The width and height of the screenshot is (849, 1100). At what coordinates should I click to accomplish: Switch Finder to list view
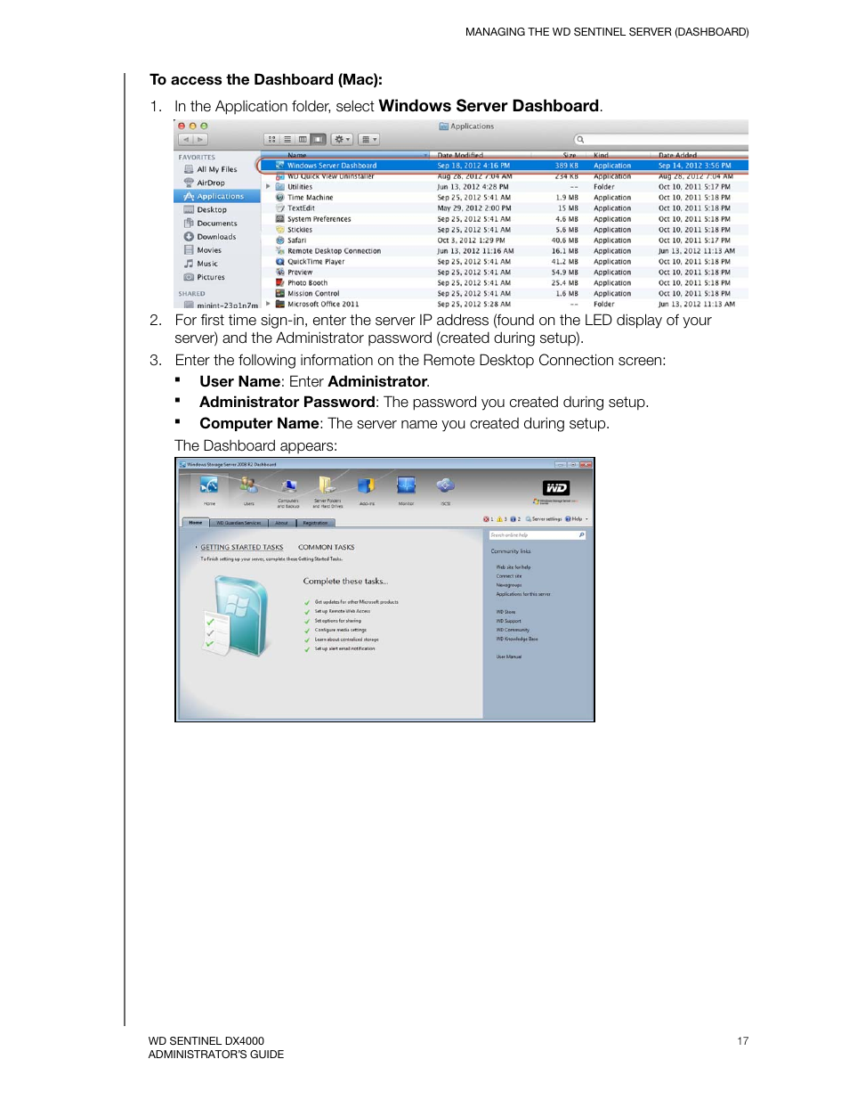coord(287,140)
